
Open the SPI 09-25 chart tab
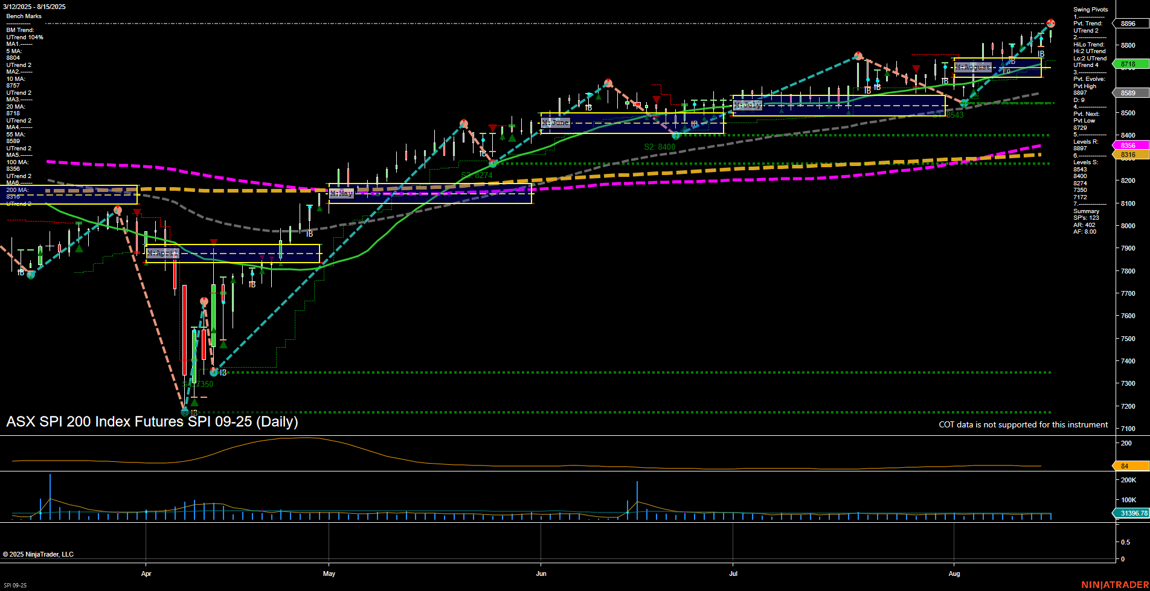(15, 585)
